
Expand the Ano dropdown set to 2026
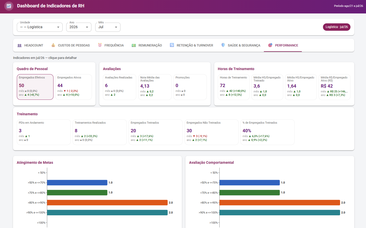(79, 27)
